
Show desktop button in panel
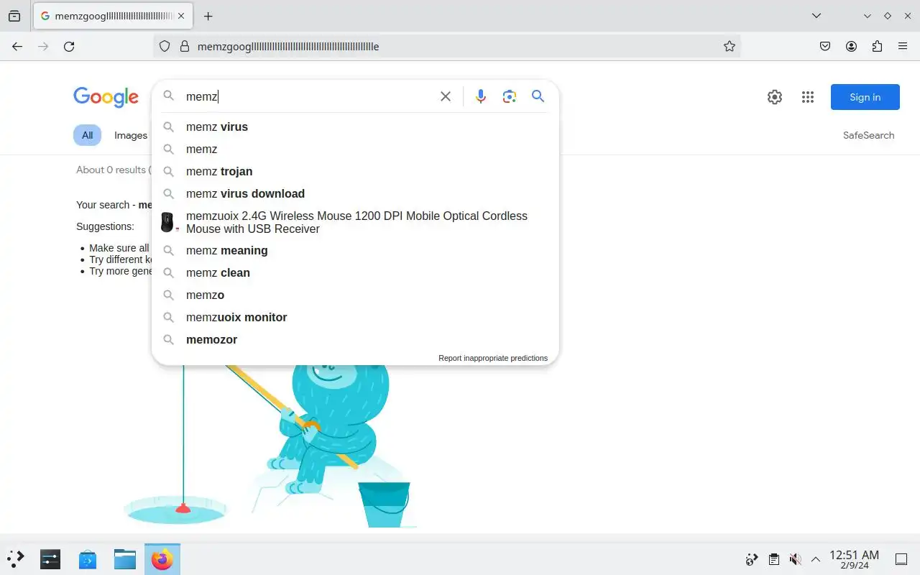pos(901,559)
